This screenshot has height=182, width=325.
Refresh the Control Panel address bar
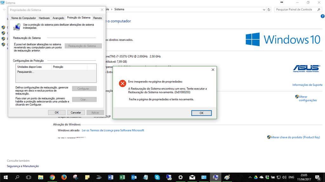click(269, 9)
